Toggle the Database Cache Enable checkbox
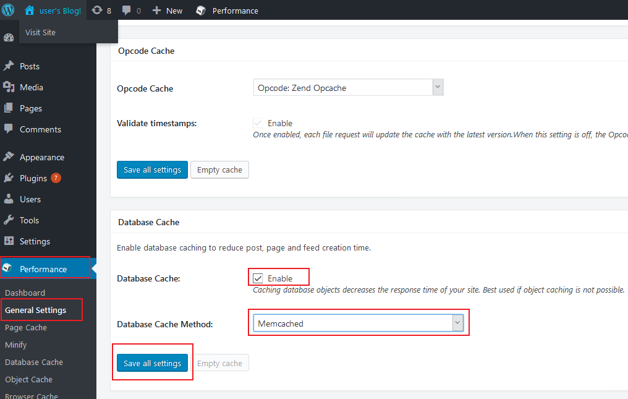Screen dimensions: 628x399 click(x=258, y=278)
